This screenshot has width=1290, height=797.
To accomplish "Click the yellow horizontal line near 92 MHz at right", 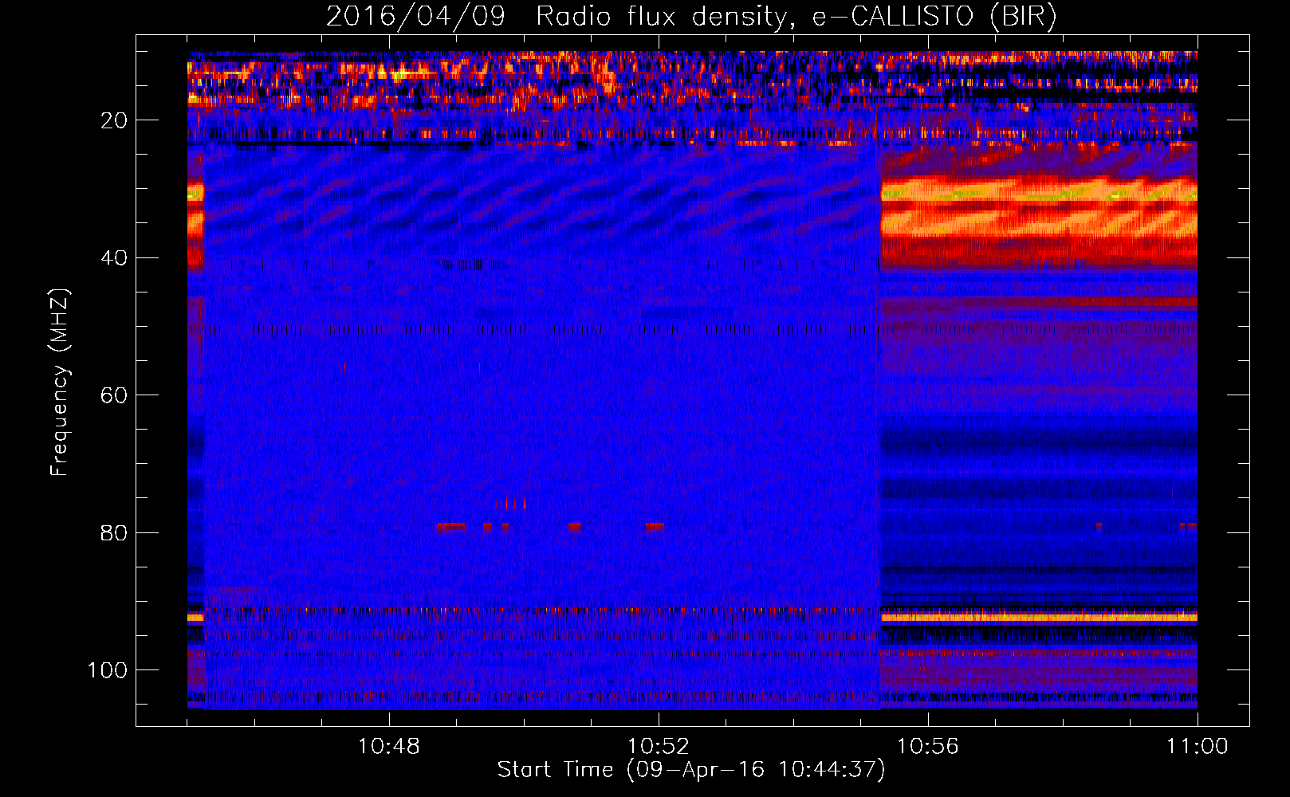I will pyautogui.click(x=1039, y=618).
